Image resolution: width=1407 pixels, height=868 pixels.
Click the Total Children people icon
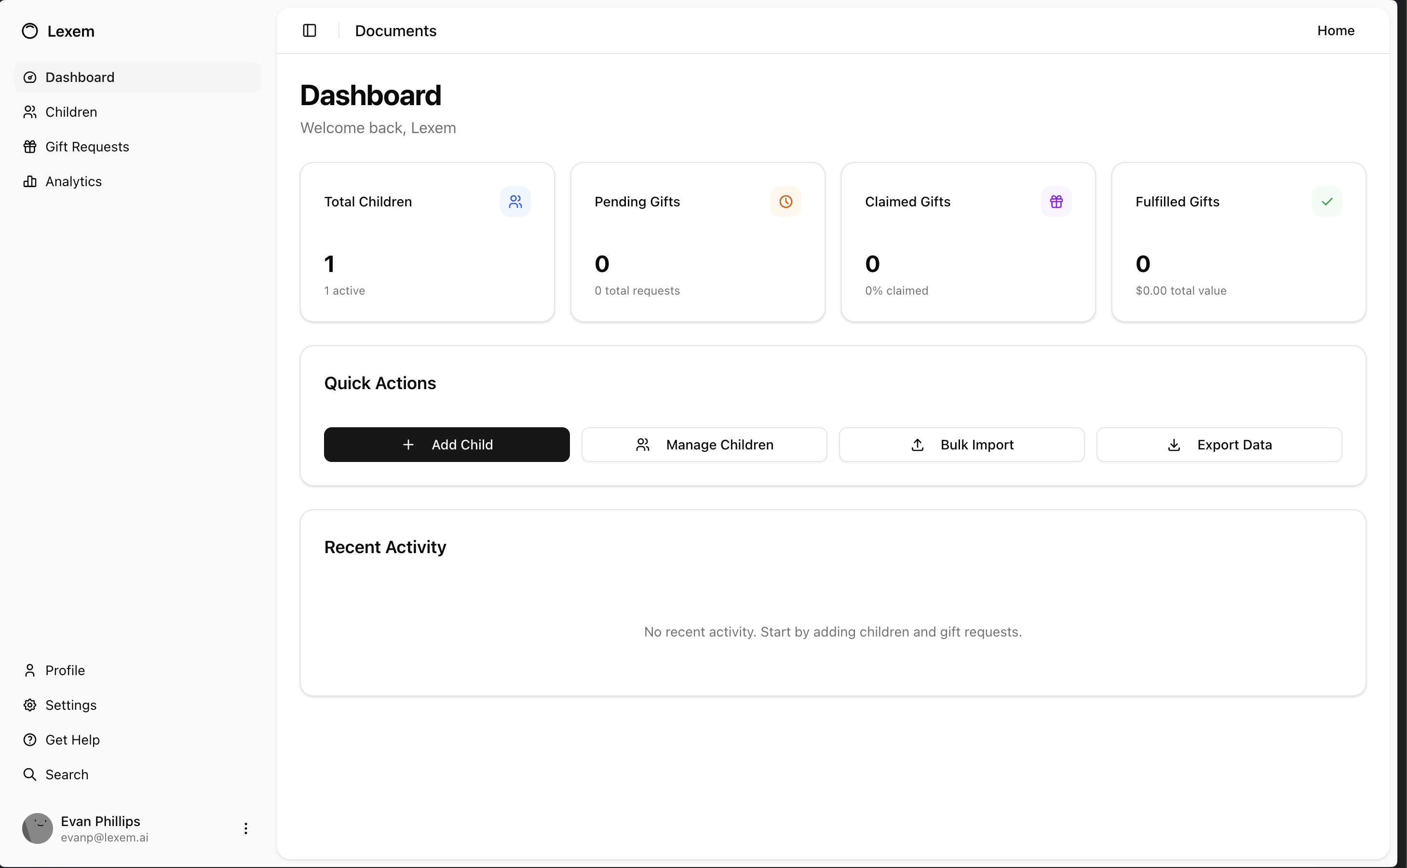coord(515,202)
